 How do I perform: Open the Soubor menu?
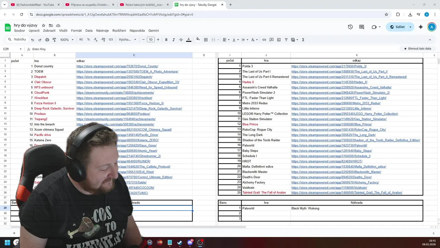[20, 31]
